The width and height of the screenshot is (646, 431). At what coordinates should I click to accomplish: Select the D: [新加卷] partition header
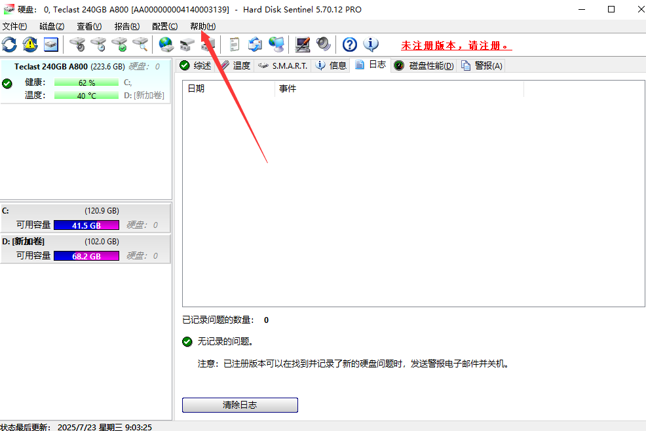tap(86, 242)
